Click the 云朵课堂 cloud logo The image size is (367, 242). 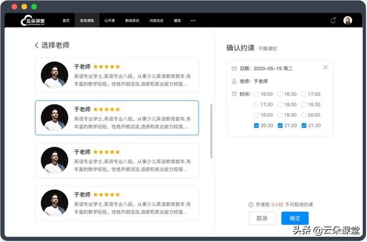click(33, 20)
